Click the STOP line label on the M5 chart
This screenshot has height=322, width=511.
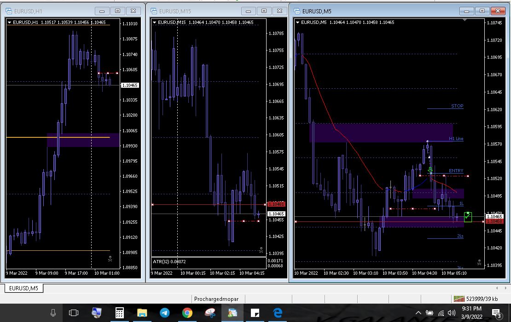(457, 106)
